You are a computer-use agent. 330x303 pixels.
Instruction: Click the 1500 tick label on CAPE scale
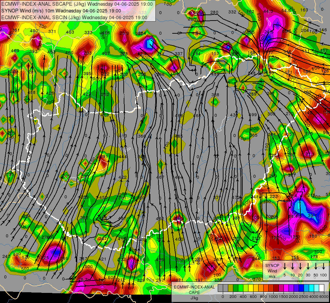click(283, 297)
